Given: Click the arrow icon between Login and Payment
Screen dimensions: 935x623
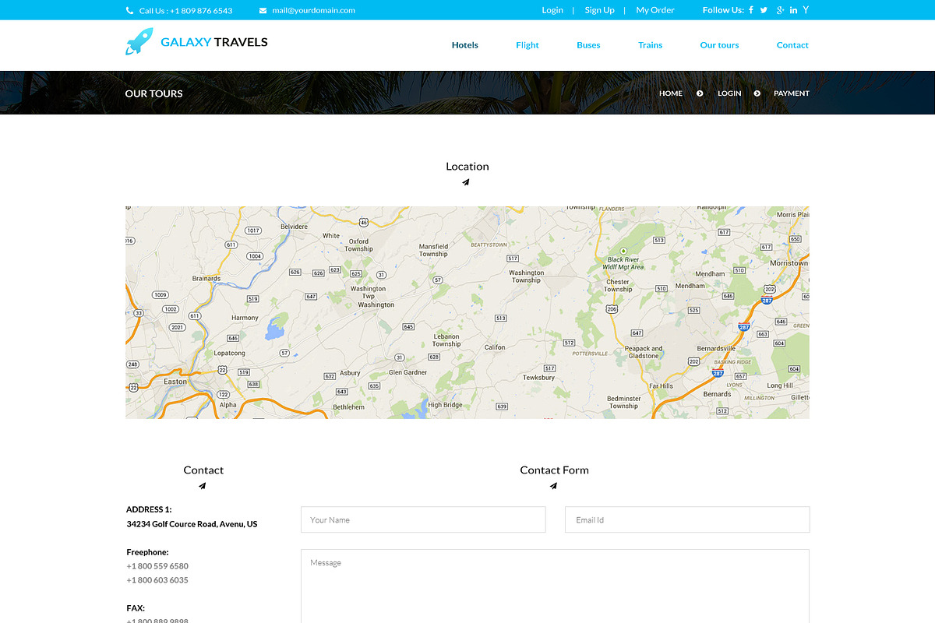Looking at the screenshot, I should pos(757,93).
